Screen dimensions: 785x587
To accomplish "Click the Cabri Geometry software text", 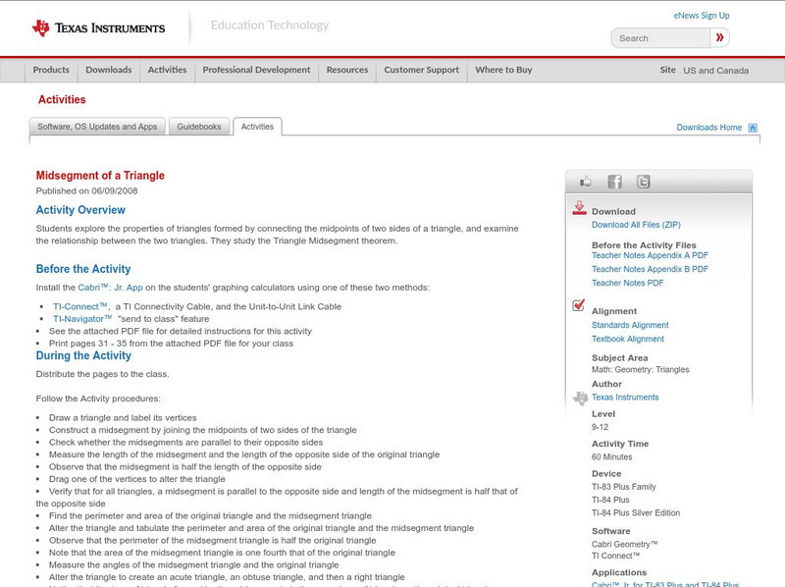I will tap(625, 544).
